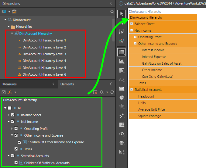The width and height of the screenshot is (206, 168).
Task: Expand Balance Sheet row in grid
Action: 132,24
